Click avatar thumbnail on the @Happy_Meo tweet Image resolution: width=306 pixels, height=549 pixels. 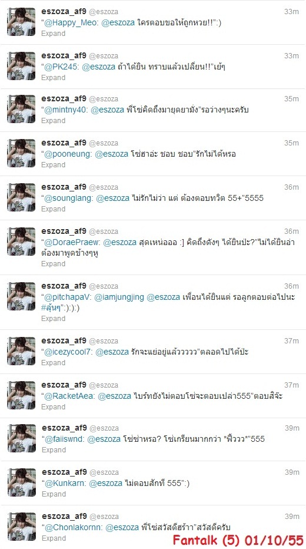[x=21, y=22]
